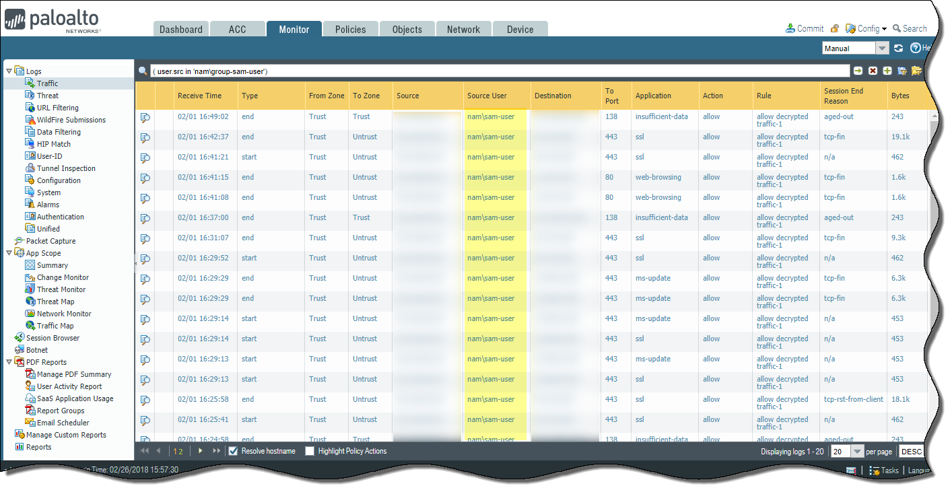
Task: Open log details icon for the 16:49:02 row
Action: (145, 117)
